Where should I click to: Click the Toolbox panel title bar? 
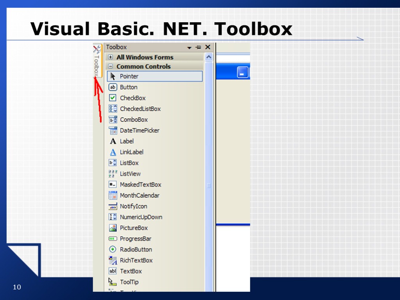[158, 47]
